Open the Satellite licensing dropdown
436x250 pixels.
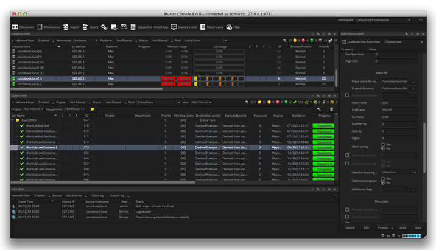[x=399, y=172]
